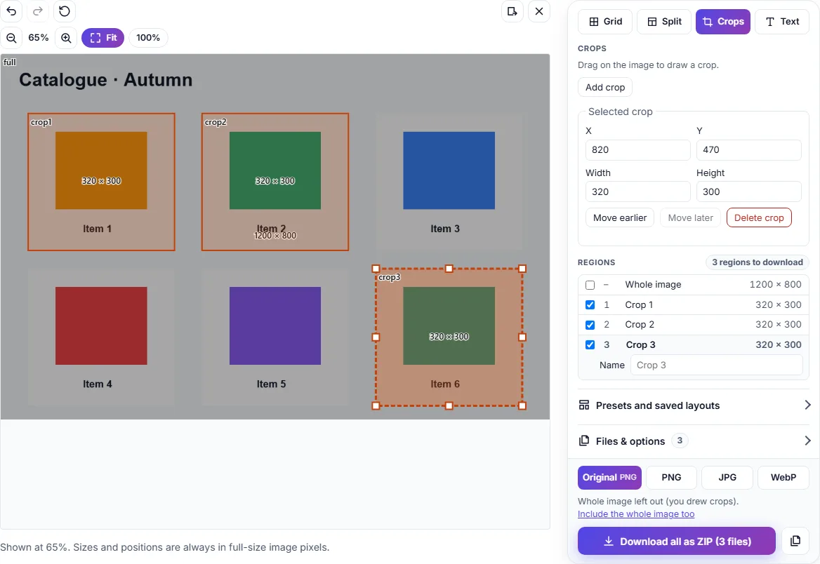
Task: Fit the image to the view
Action: 103,38
